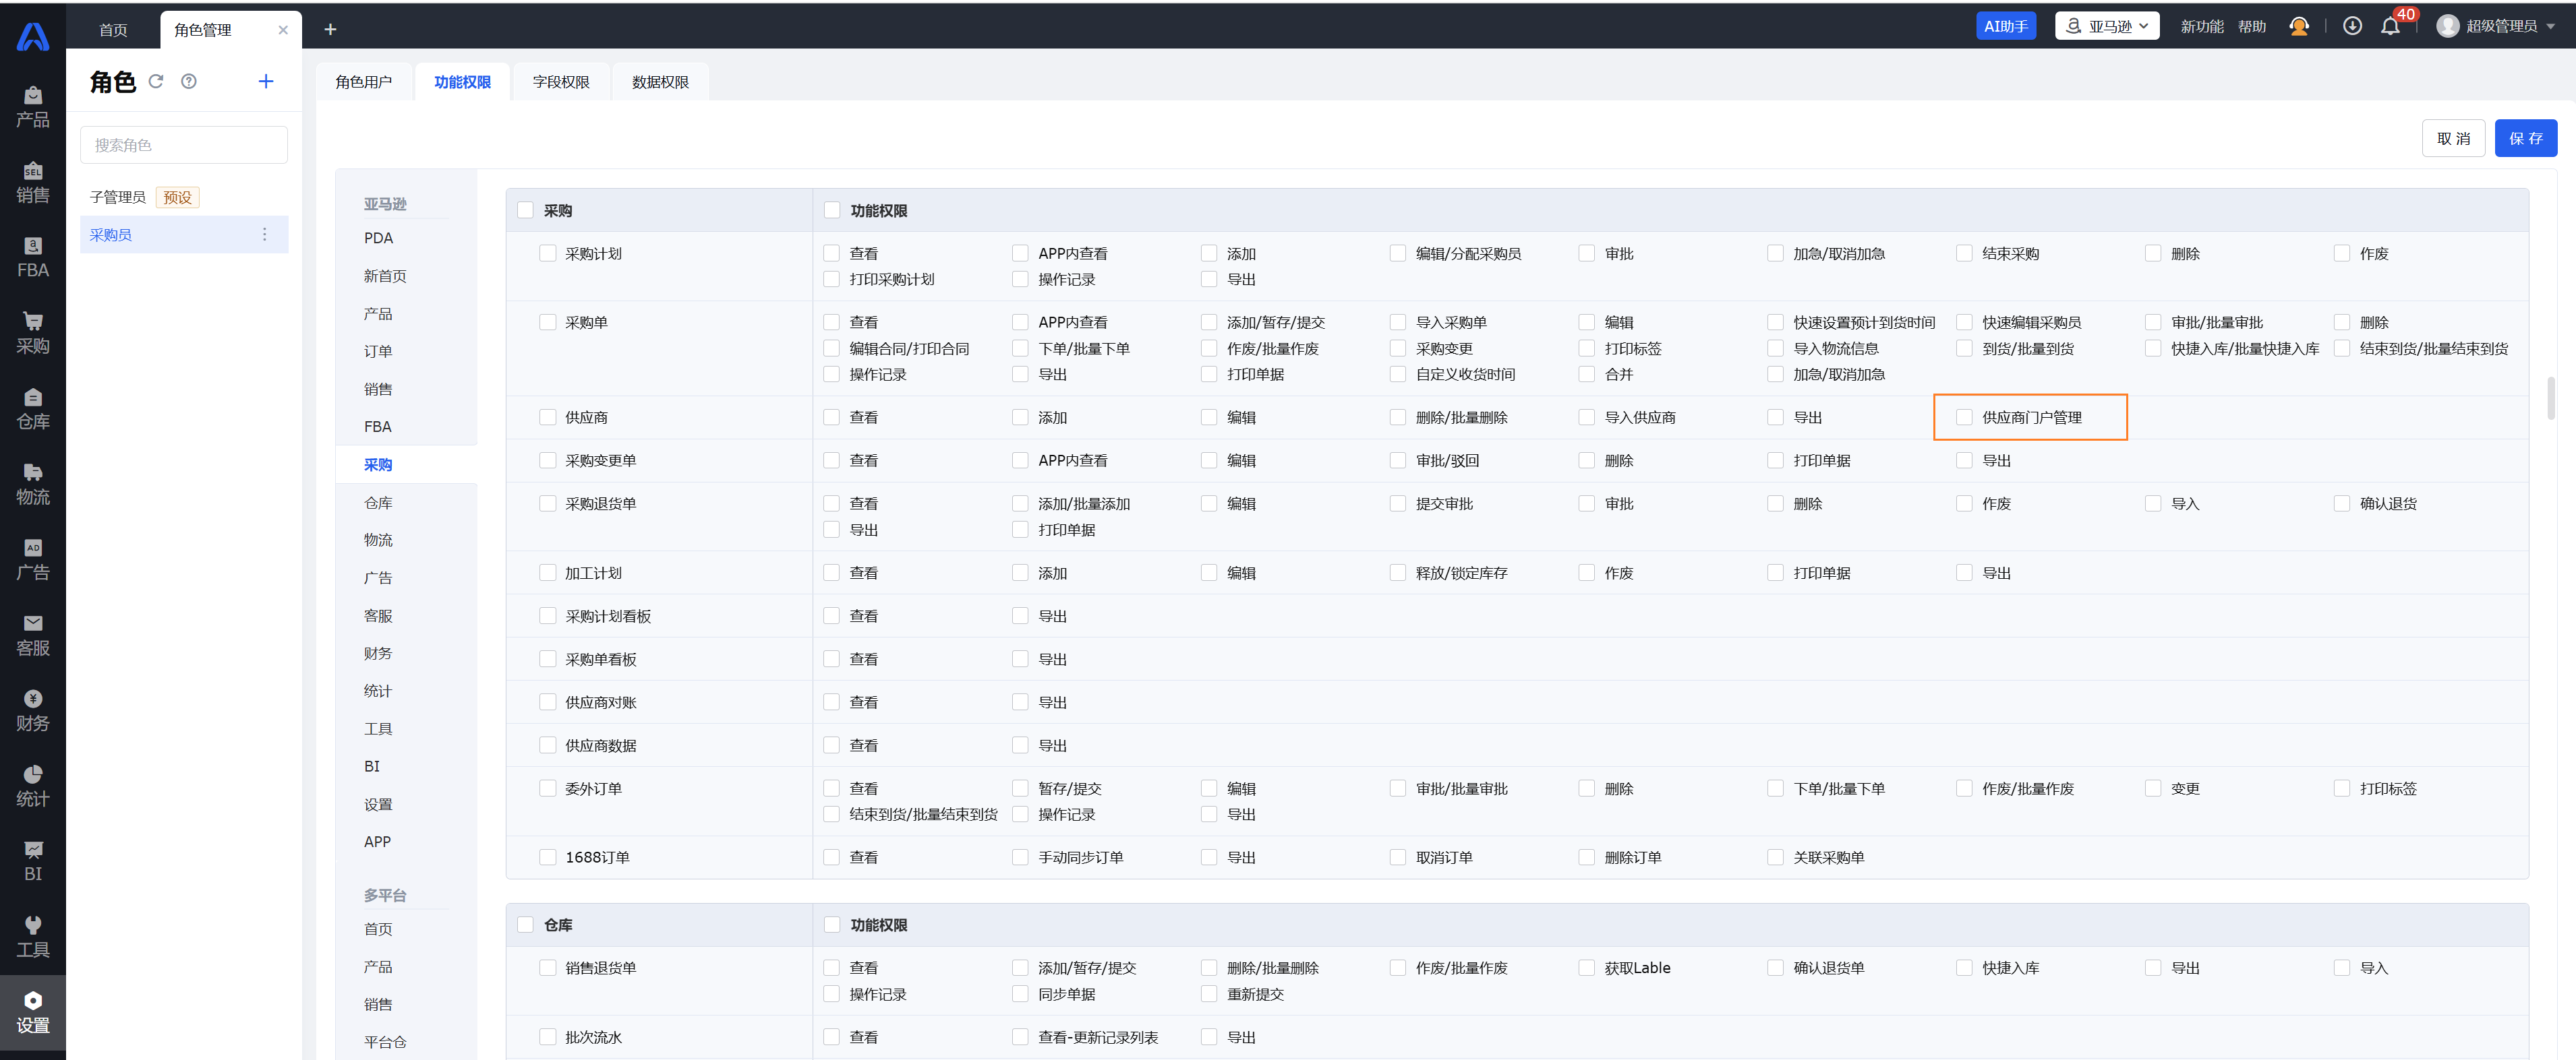Check 获取Lable for 销售退货单

point(1587,967)
